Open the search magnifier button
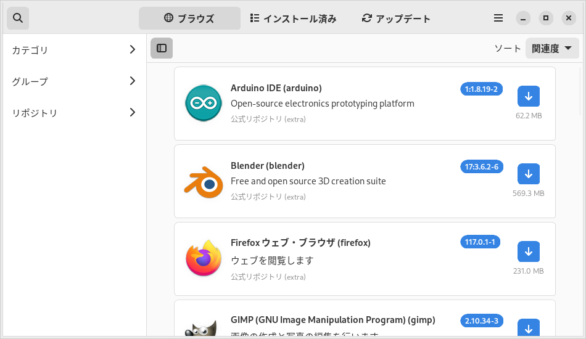 point(18,18)
